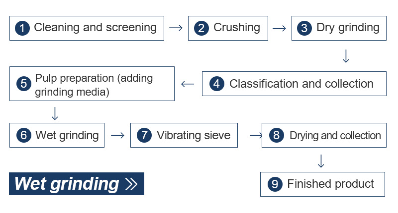Click the number 2 circle icon
398x213 pixels.
201,28
